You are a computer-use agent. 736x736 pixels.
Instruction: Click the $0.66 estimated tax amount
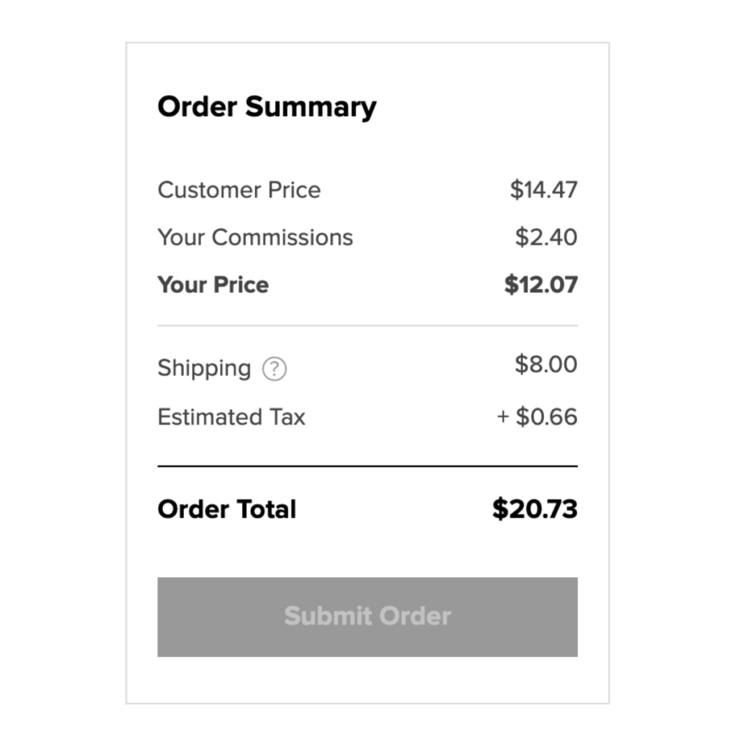[x=546, y=418]
